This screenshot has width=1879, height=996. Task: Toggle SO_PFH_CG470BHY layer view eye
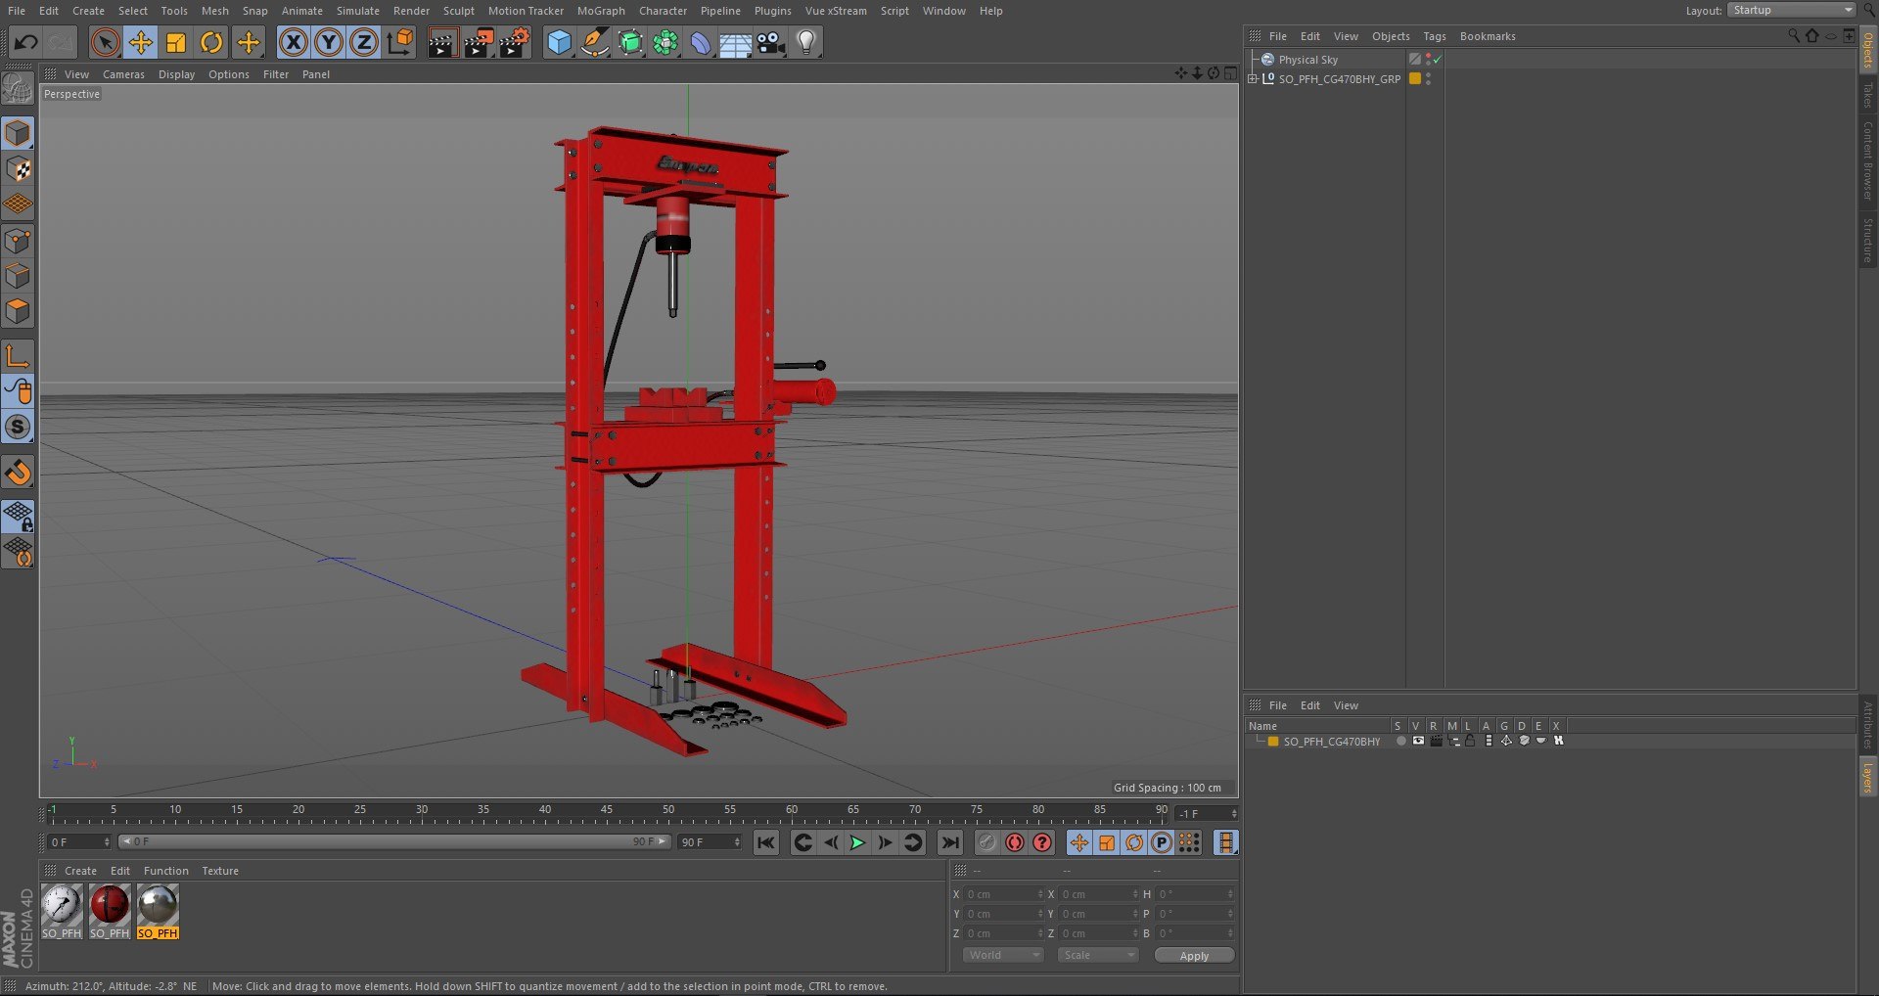[1418, 742]
